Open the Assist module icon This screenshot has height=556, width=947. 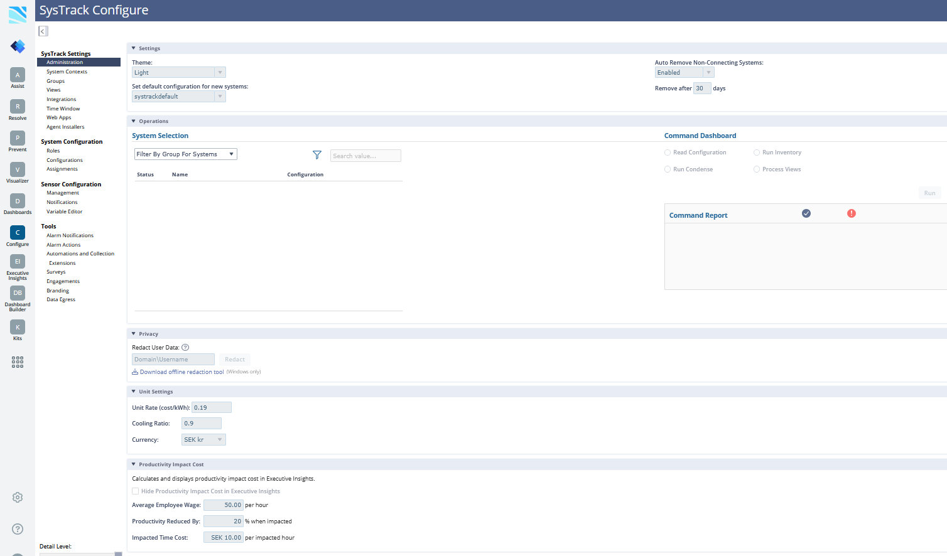18,75
